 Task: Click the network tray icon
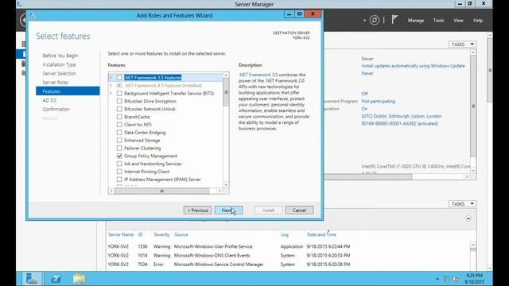(446, 279)
